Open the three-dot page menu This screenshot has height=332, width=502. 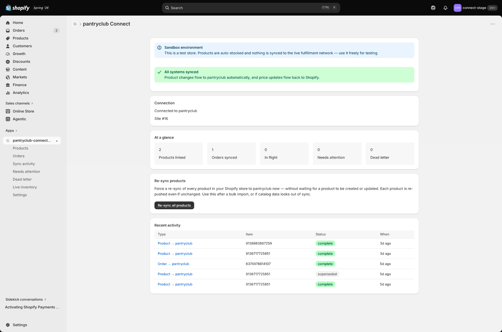coord(493,24)
